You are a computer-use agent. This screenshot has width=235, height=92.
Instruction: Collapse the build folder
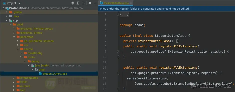(x=10, y=24)
